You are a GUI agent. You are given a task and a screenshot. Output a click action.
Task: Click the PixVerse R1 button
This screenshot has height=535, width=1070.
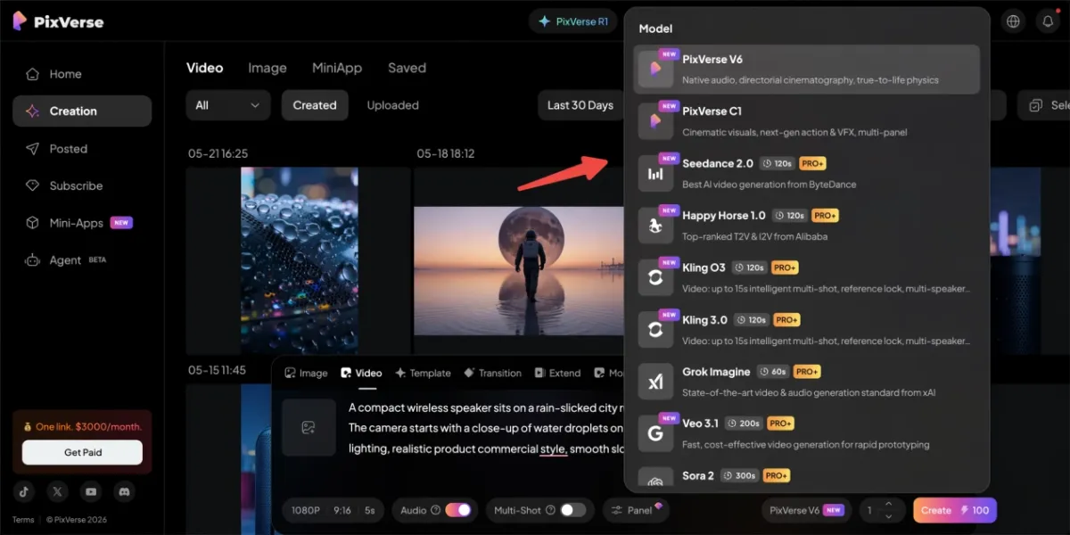point(574,21)
